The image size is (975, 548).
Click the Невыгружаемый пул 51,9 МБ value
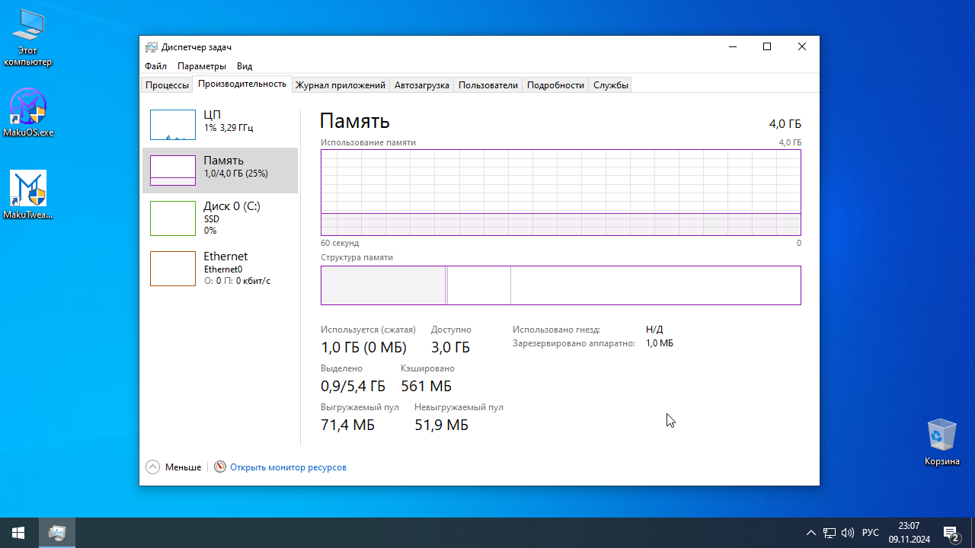click(x=441, y=425)
